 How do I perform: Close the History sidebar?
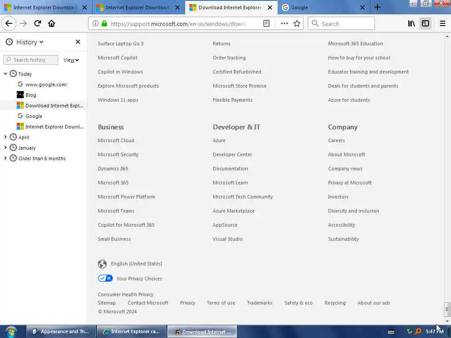click(78, 42)
